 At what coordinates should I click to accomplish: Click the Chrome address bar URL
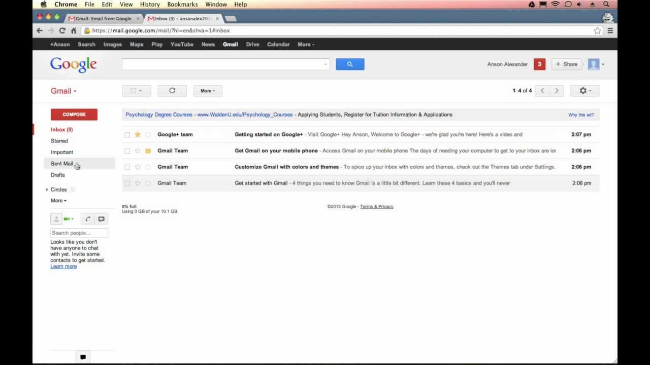pos(161,31)
